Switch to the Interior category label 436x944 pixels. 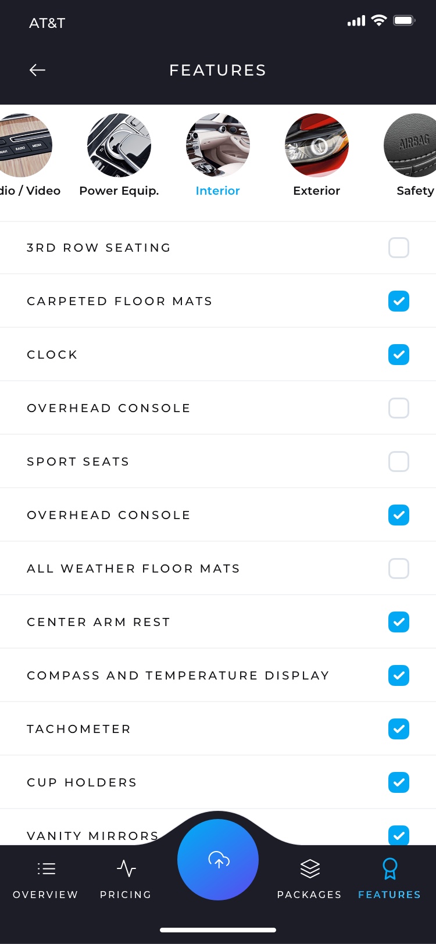(x=218, y=191)
